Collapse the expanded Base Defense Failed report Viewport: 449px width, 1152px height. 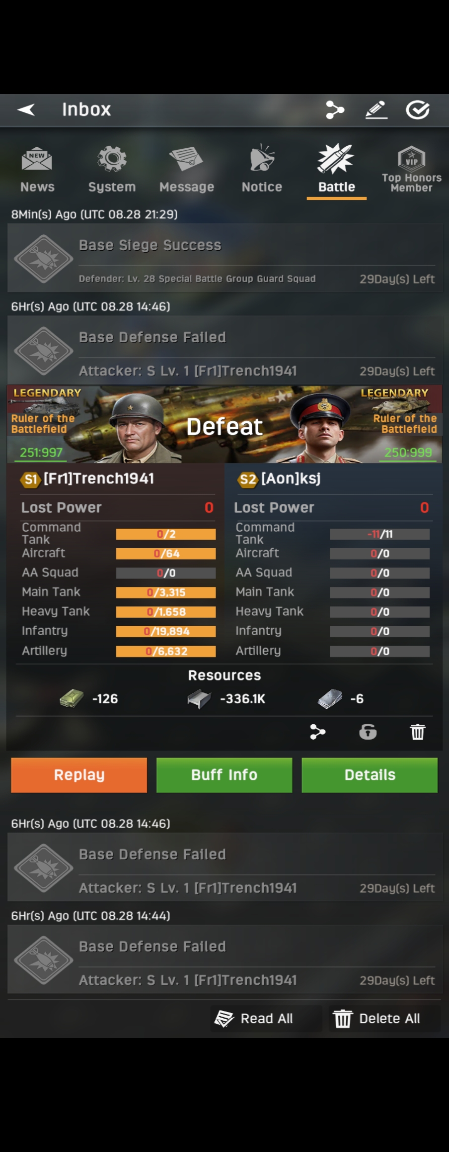(x=224, y=351)
